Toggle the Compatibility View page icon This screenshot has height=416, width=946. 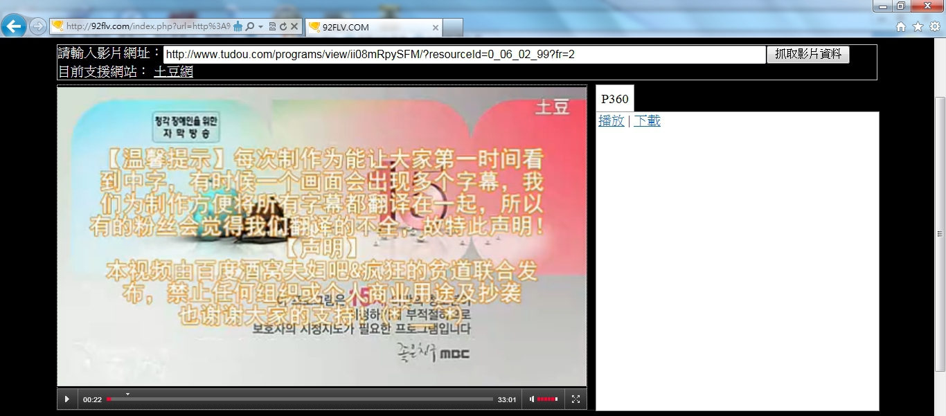272,26
